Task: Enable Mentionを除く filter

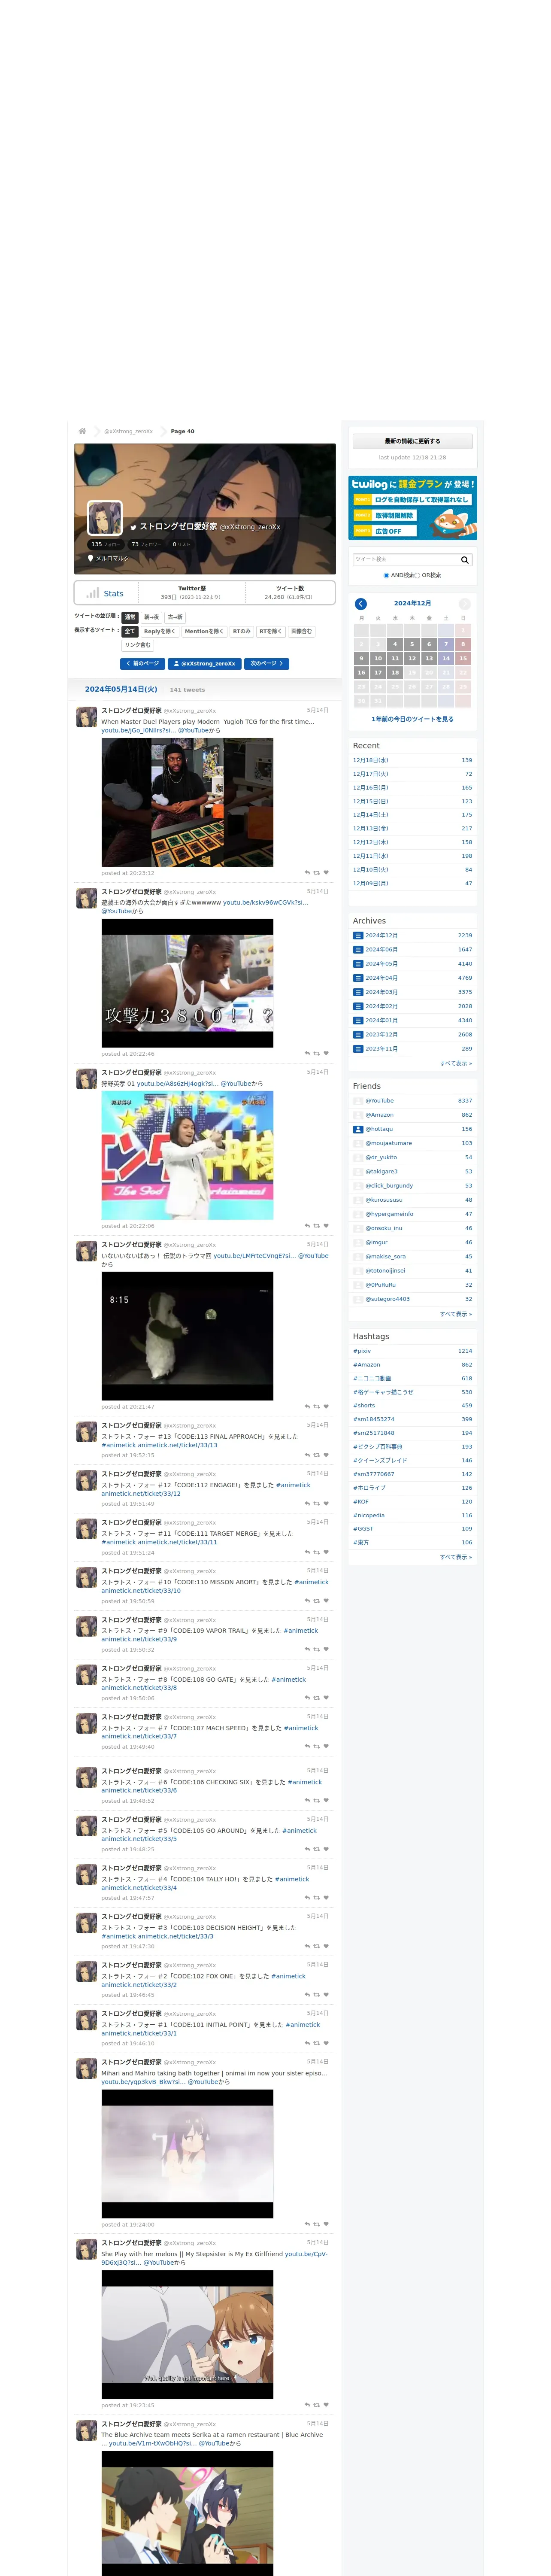Action: [204, 632]
